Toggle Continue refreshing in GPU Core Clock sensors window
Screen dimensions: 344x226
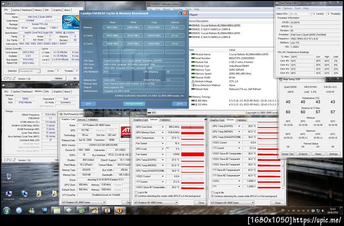[x=136, y=196]
